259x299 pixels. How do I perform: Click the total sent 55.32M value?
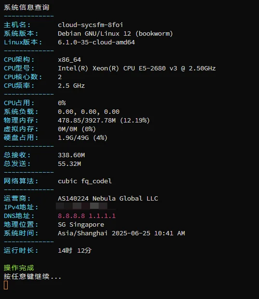tap(69, 164)
